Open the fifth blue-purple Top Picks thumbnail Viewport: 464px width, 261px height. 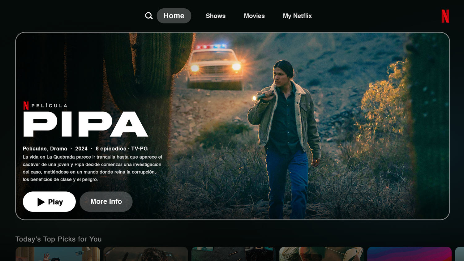coord(409,254)
